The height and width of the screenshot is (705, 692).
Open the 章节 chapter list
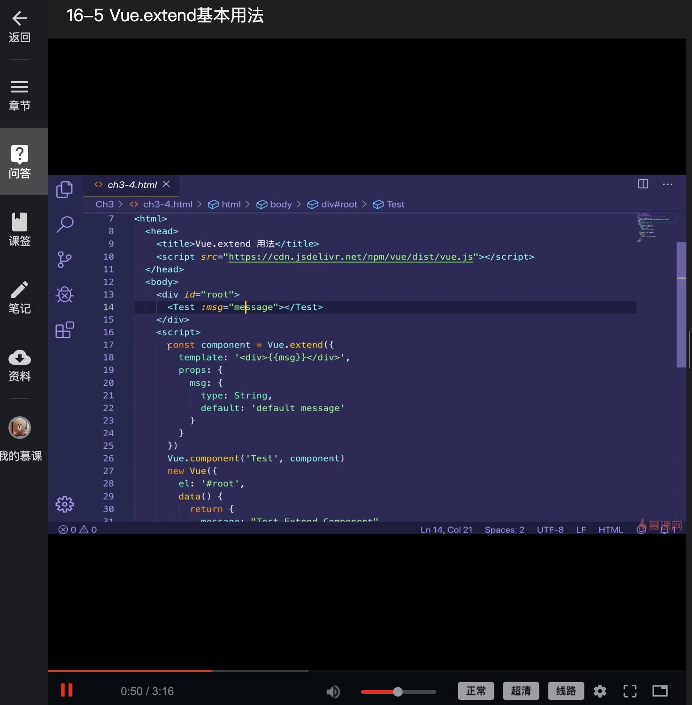20,95
